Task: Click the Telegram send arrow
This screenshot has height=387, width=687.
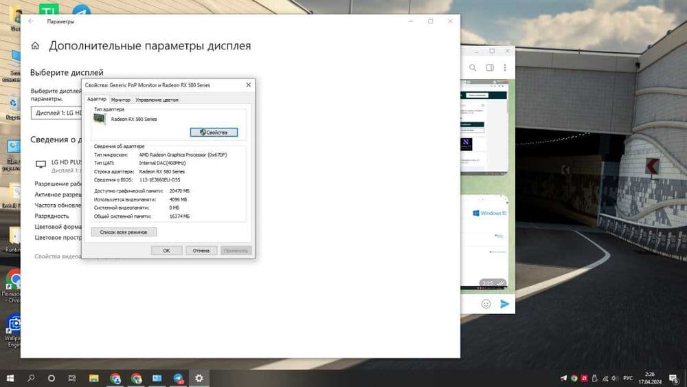Action: pos(505,304)
